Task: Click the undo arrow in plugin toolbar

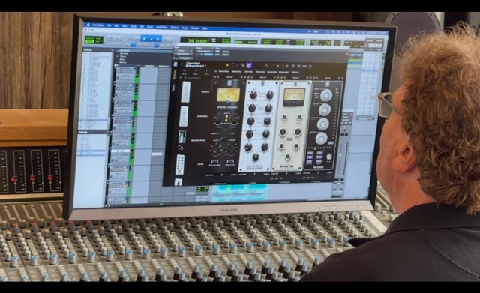Action: click(x=267, y=65)
